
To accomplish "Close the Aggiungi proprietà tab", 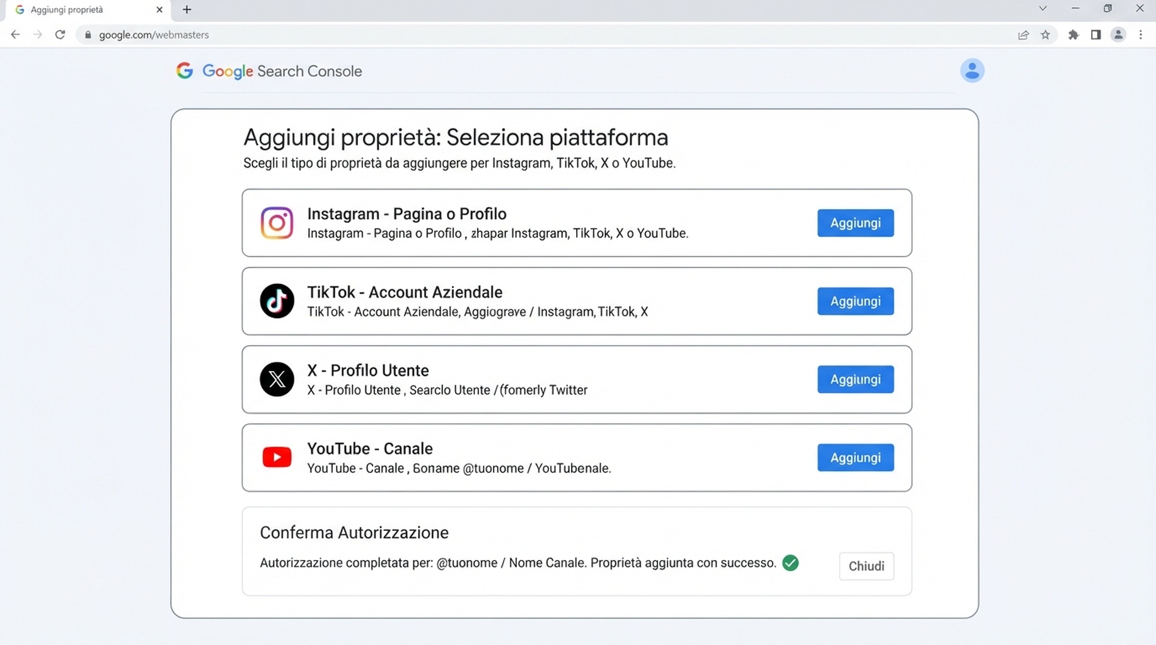I will click(159, 9).
